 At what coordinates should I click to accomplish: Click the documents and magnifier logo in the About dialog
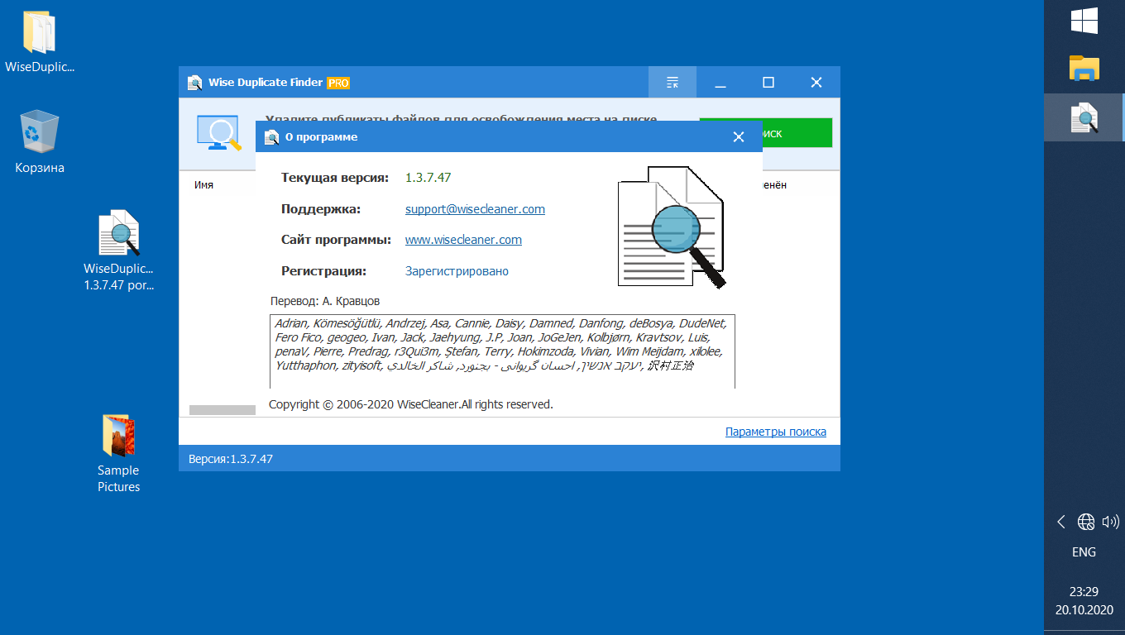click(672, 227)
